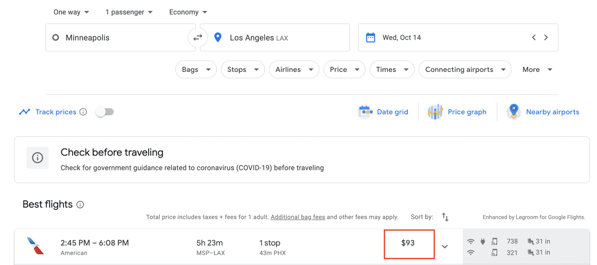Click the Date grid icon
This screenshot has height=265, width=597.
[365, 112]
